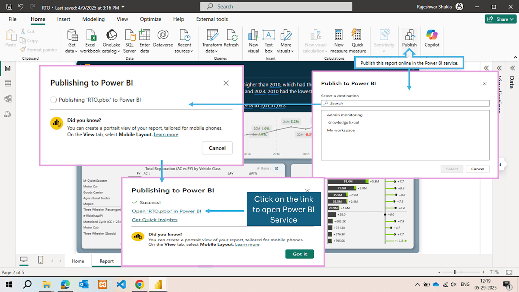Open the Model view in sidebar
519x292 pixels.
tap(8, 99)
